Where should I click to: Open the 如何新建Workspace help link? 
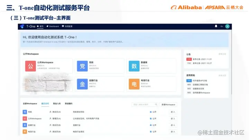click(201, 93)
